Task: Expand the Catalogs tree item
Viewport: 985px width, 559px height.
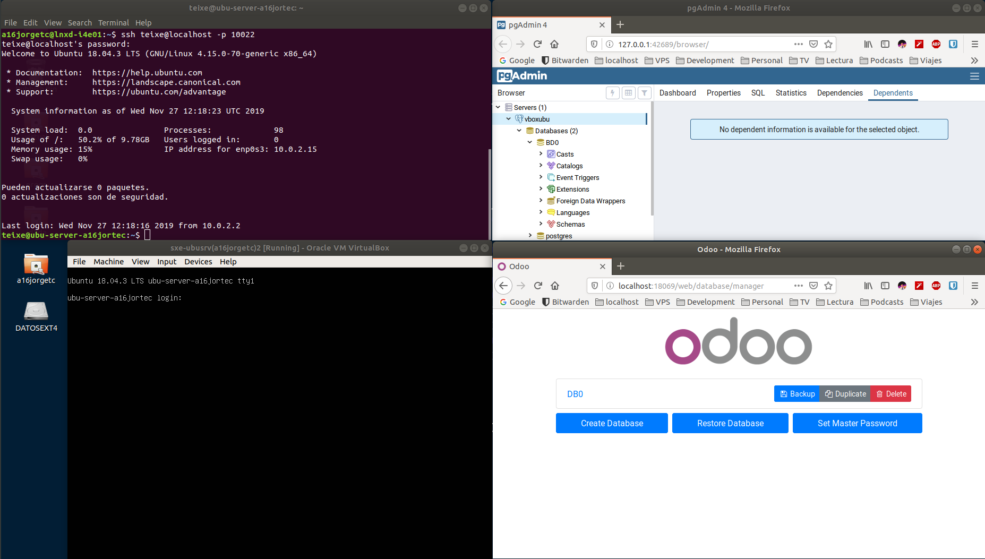Action: click(x=541, y=166)
